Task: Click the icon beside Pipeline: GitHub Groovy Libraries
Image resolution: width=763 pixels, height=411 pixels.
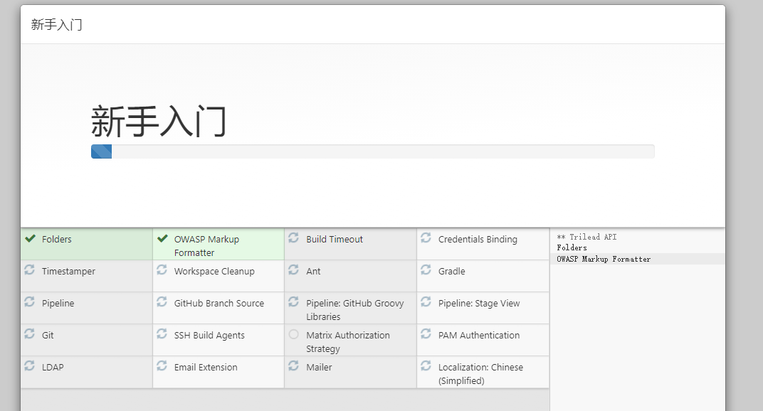Action: click(293, 302)
